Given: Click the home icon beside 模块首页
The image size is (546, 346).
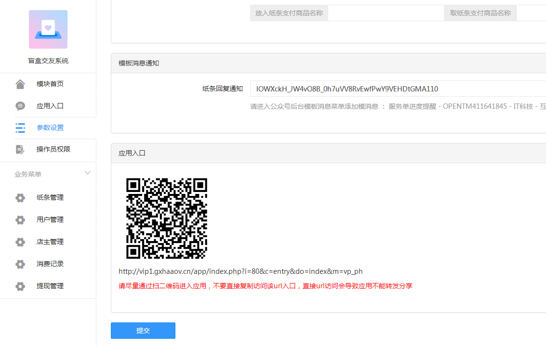Looking at the screenshot, I should (20, 84).
